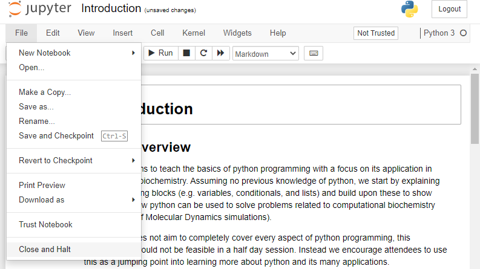
Task: Select the Introduction heading cell
Action: click(301, 105)
